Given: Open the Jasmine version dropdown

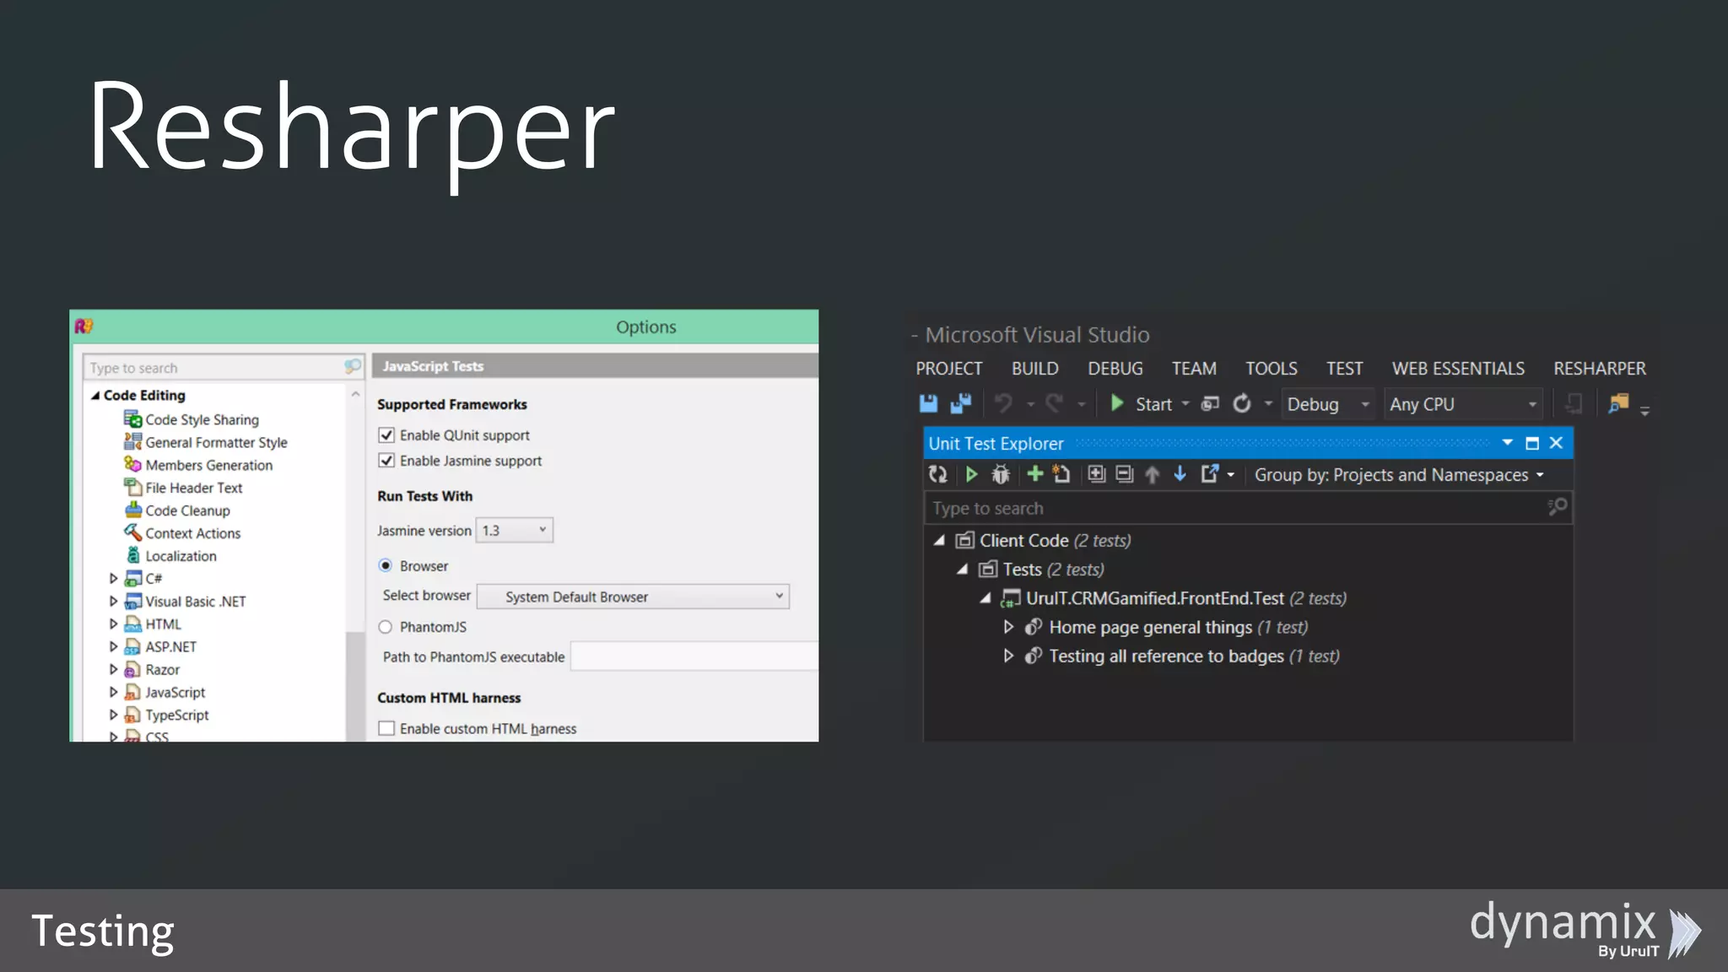Looking at the screenshot, I should pos(514,531).
